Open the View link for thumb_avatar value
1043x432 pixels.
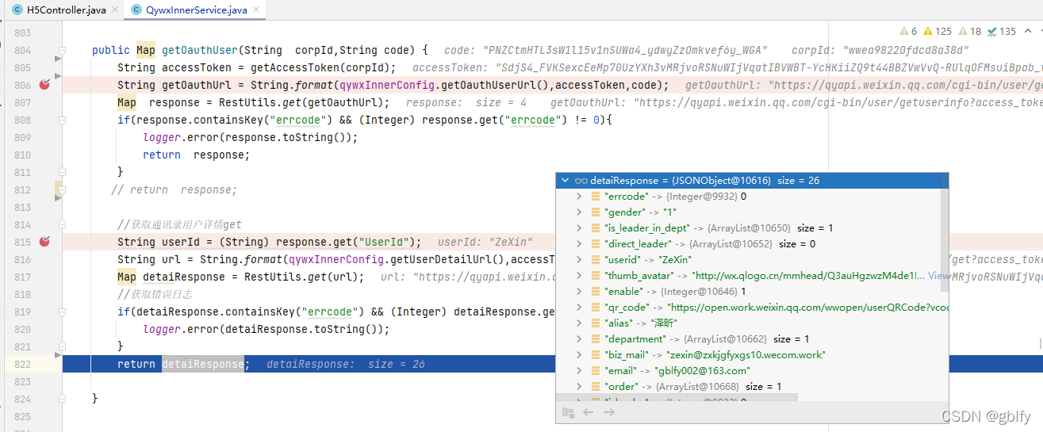click(938, 276)
